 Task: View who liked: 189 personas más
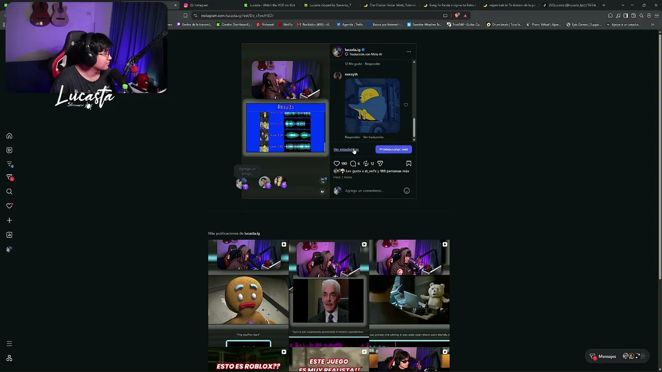[x=395, y=171]
